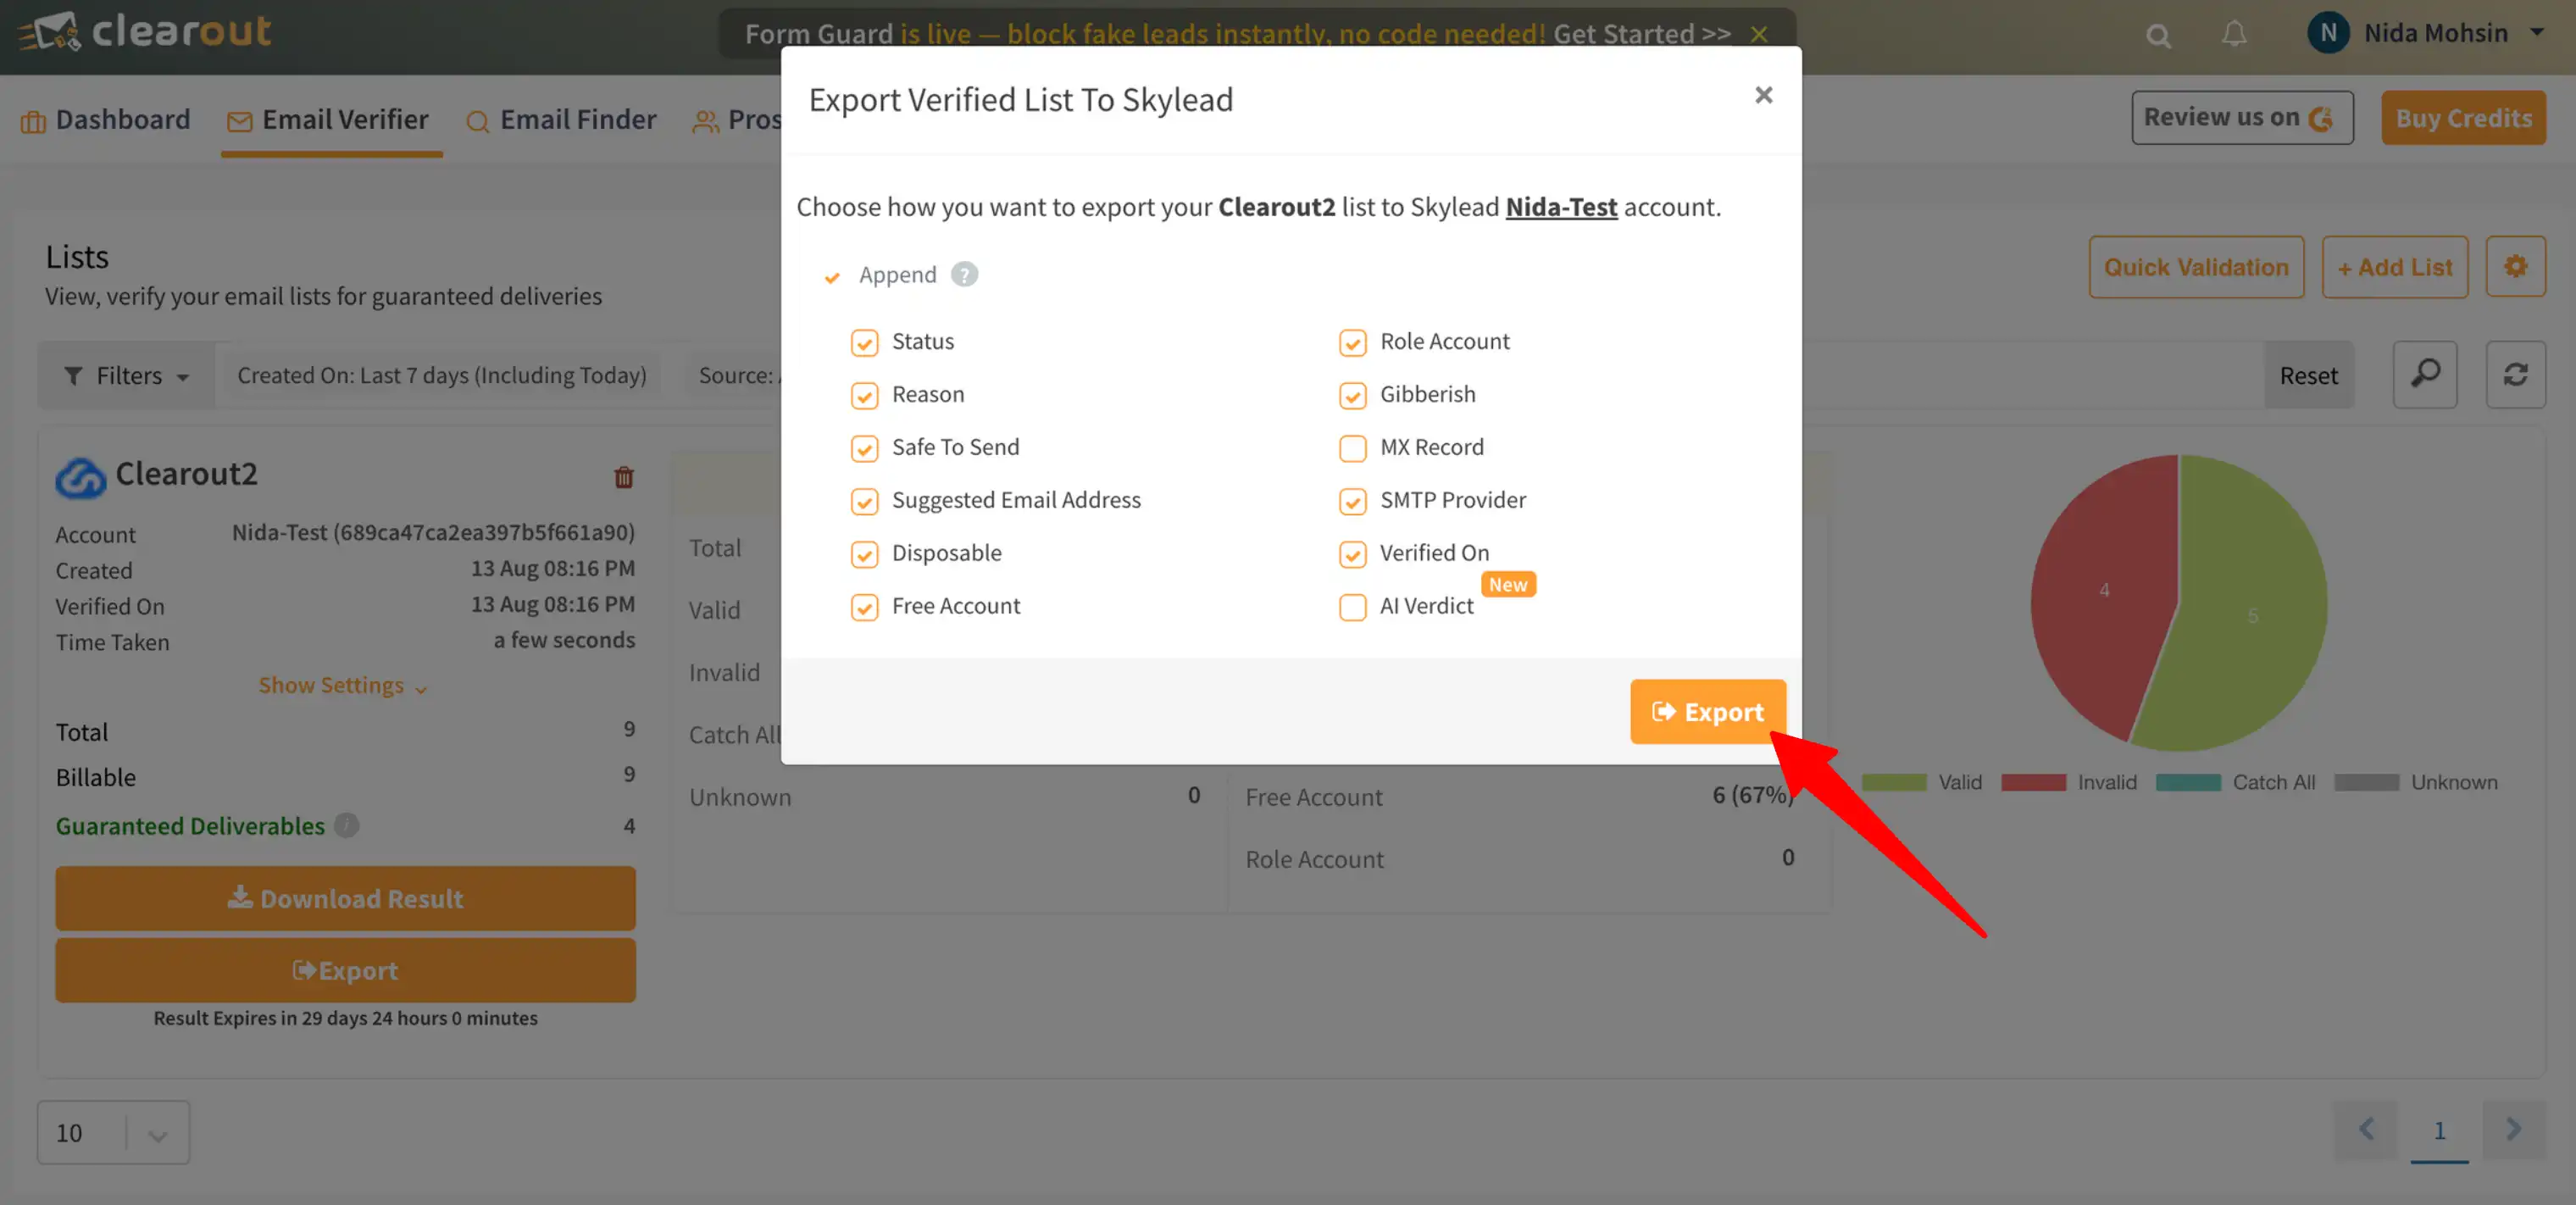The height and width of the screenshot is (1205, 2576).
Task: Open the search icon next to Reset
Action: tap(2424, 375)
